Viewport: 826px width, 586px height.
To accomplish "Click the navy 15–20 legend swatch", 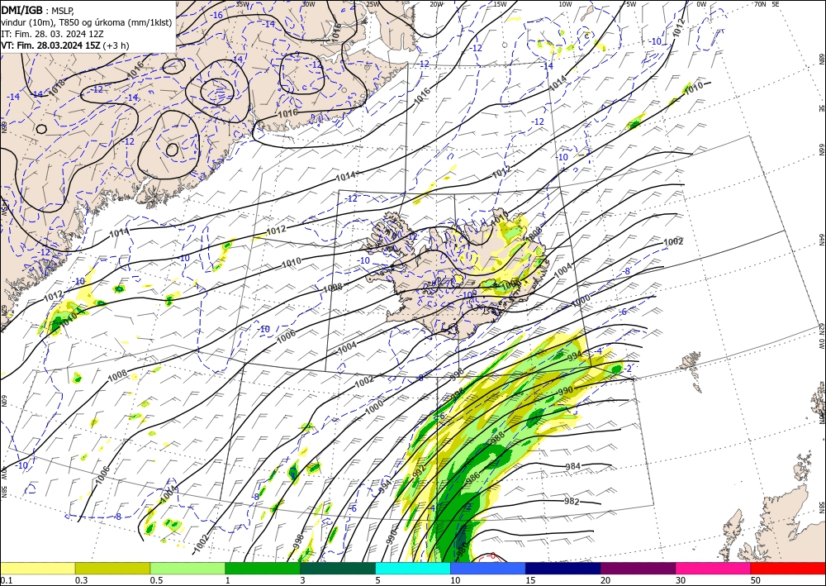I will coord(563,568).
